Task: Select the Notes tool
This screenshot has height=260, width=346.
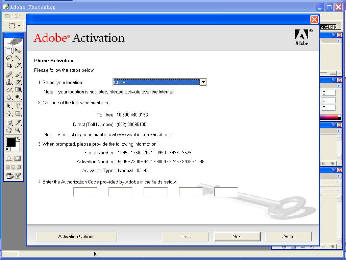Action: pyautogui.click(x=9, y=123)
